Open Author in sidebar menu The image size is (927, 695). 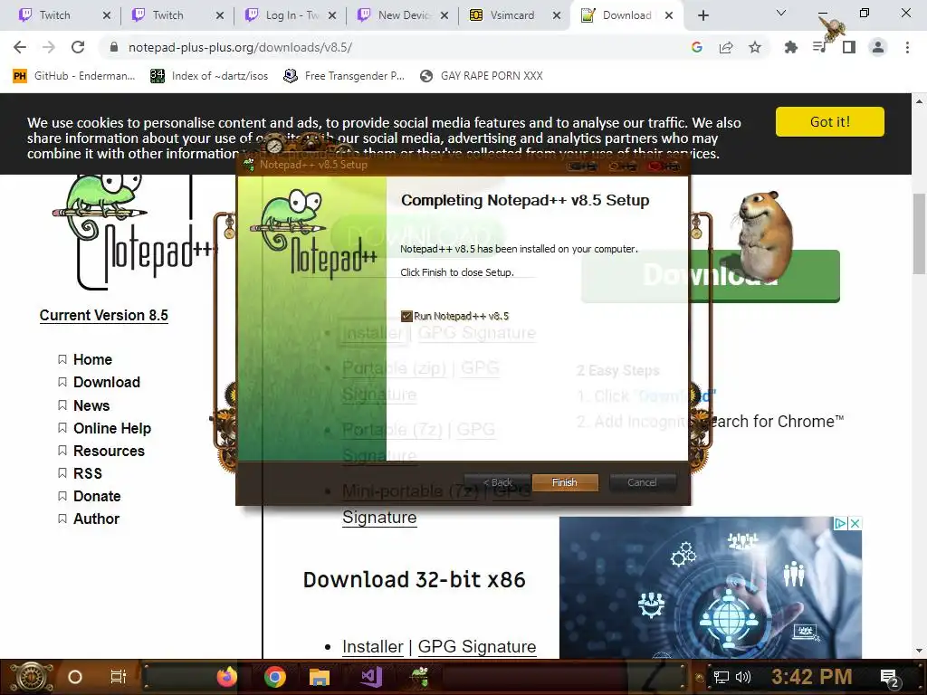96,519
